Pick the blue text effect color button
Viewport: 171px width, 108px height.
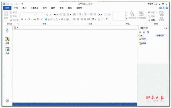coord(46,19)
